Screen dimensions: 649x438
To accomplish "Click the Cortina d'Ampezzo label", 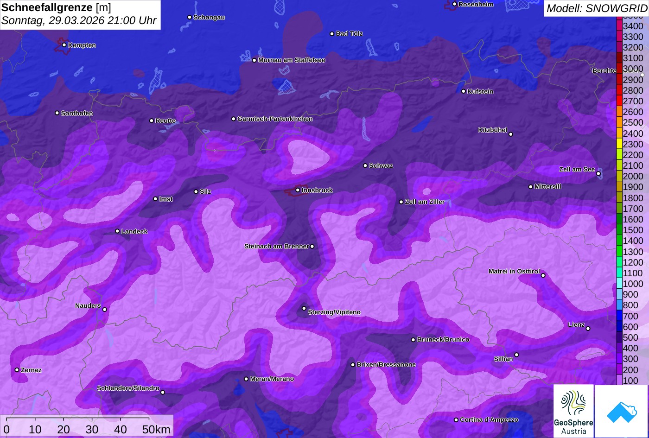I will (489, 419).
